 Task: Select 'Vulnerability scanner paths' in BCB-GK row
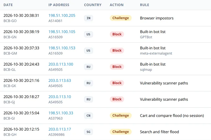tap(164, 83)
